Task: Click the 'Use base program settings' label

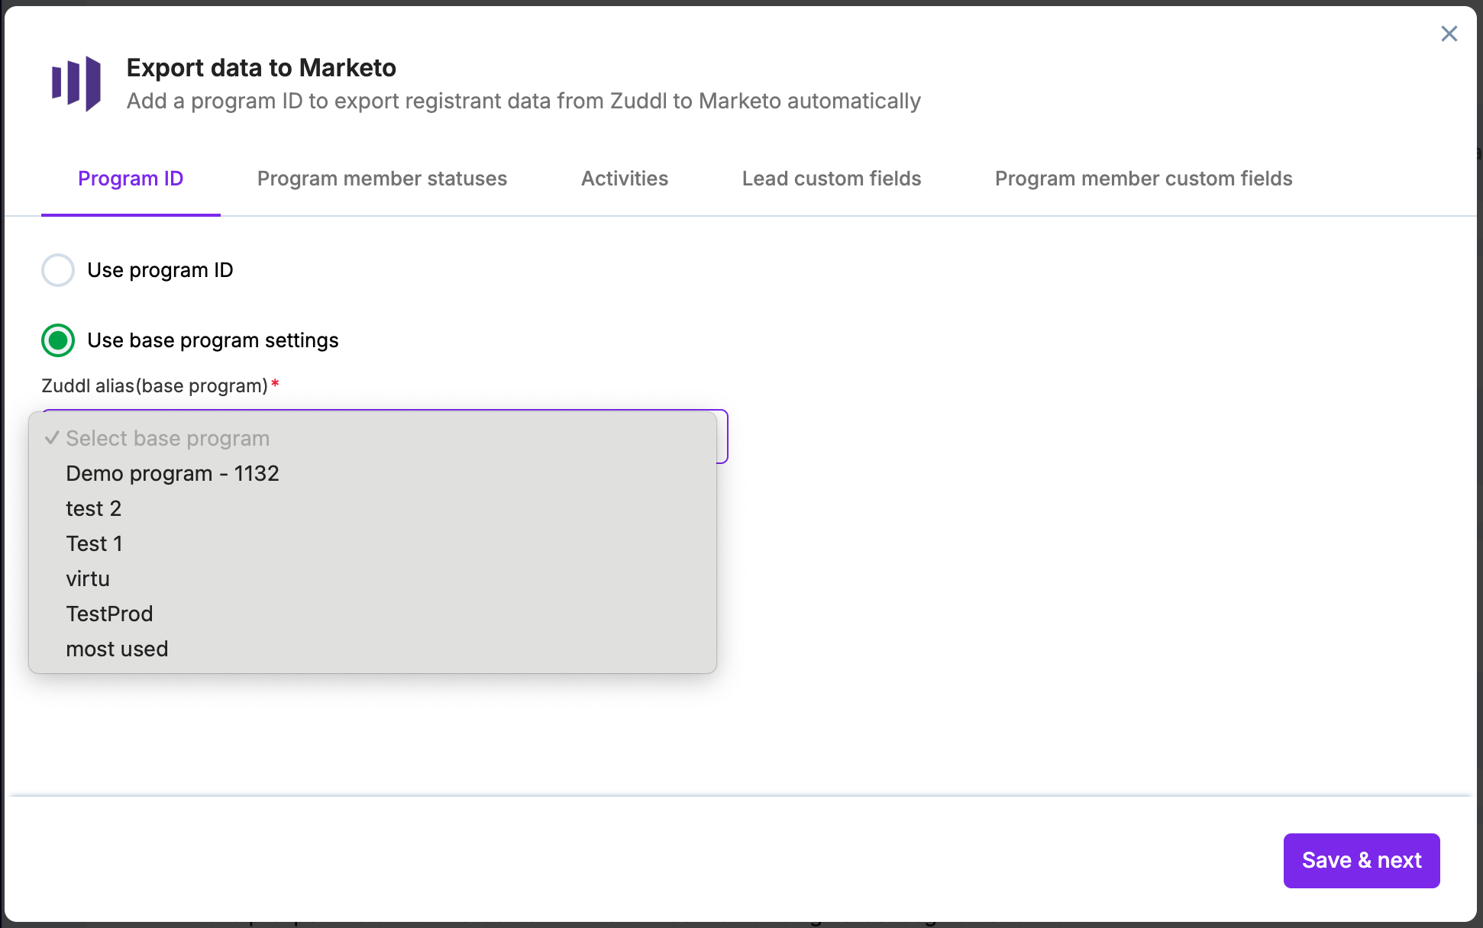Action: 212,340
